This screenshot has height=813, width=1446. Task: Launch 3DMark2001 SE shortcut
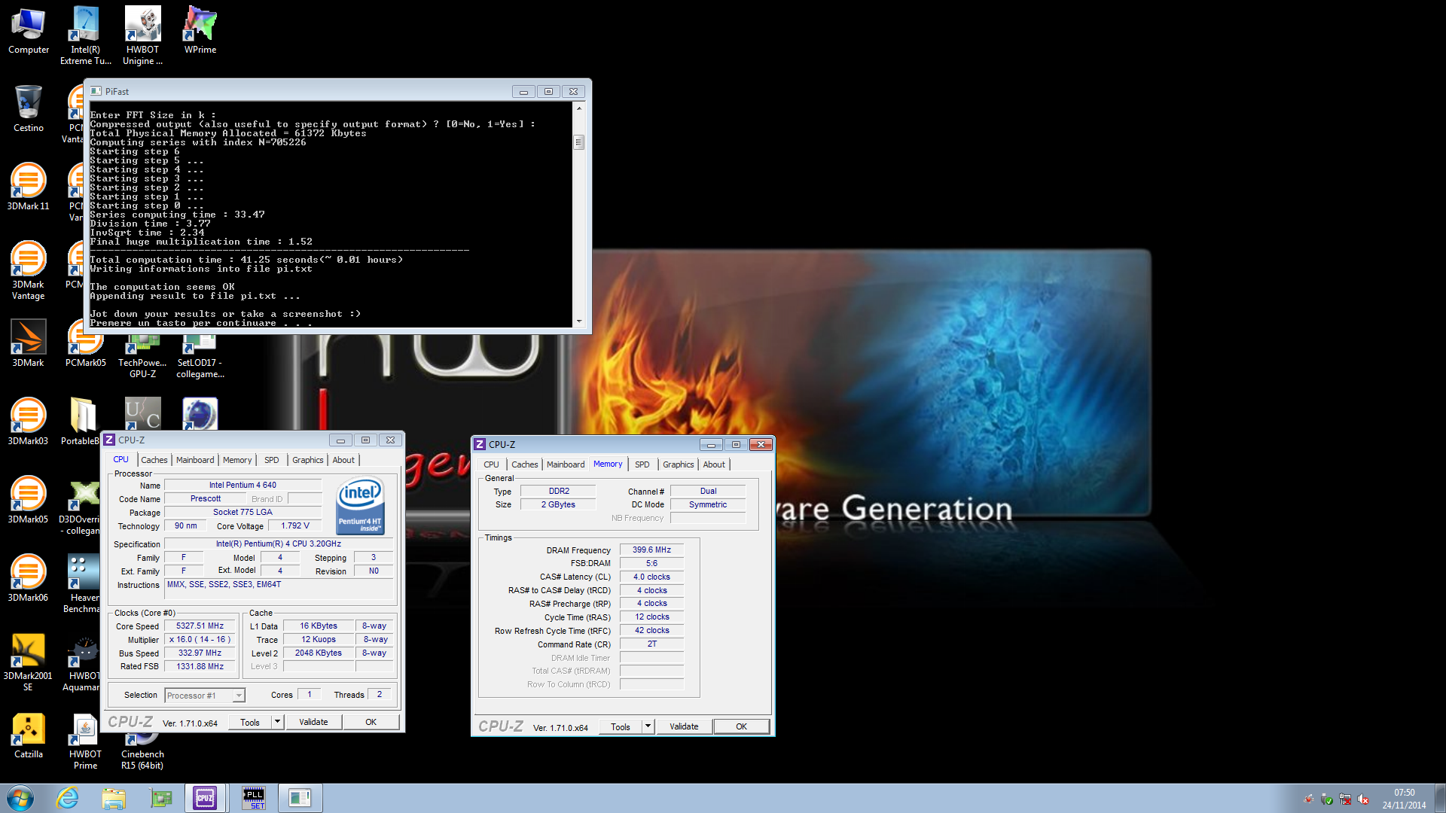(x=29, y=662)
